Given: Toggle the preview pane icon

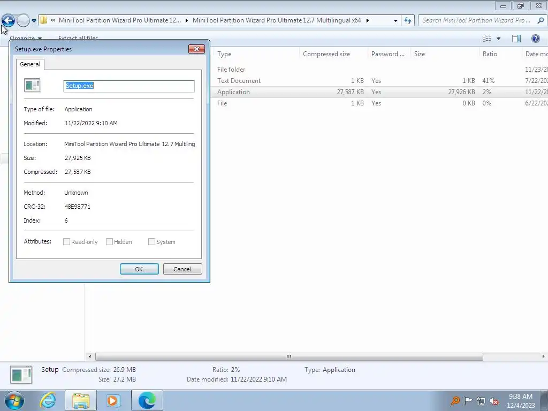Looking at the screenshot, I should [516, 39].
